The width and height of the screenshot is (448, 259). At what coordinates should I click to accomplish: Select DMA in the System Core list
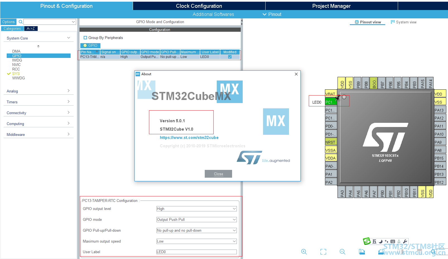pyautogui.click(x=16, y=51)
